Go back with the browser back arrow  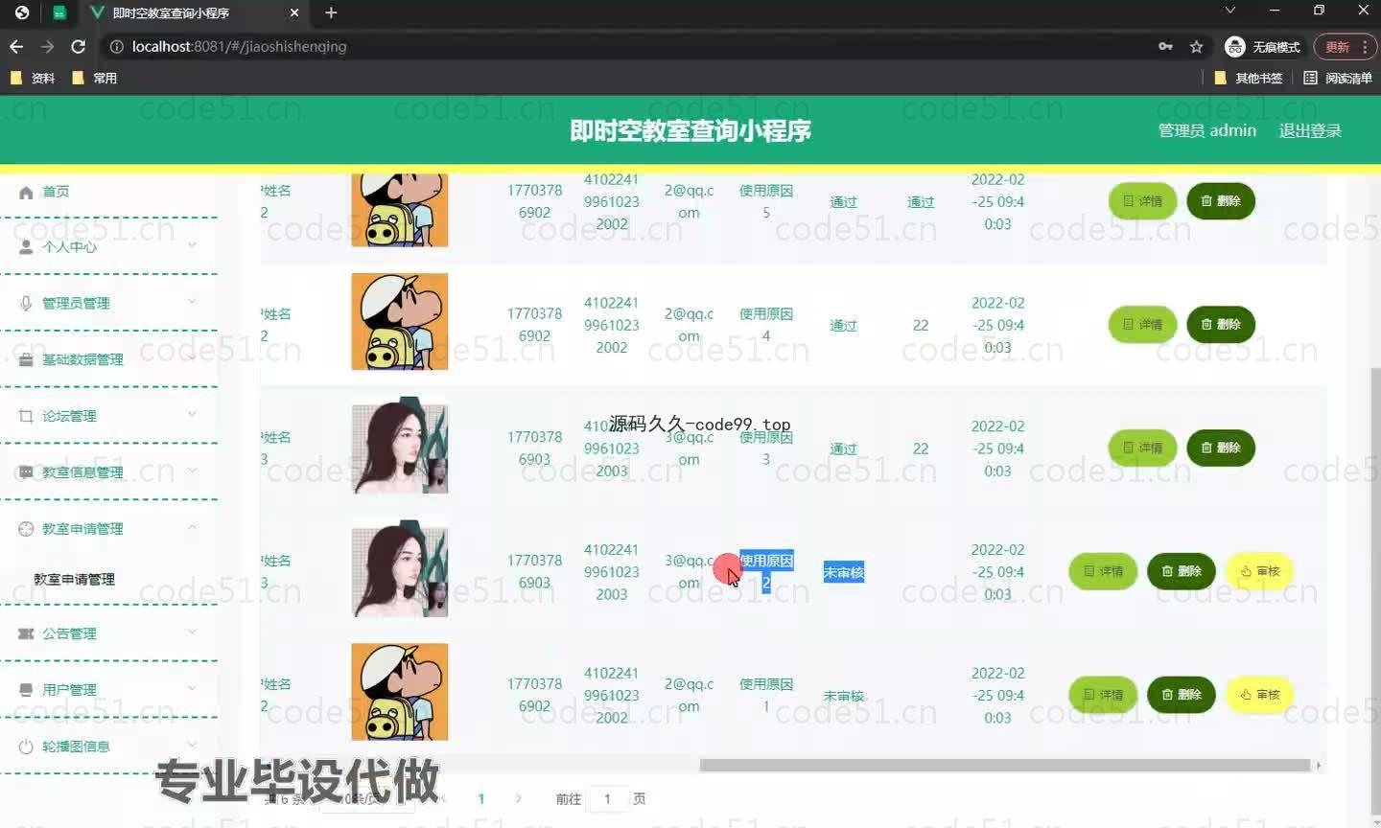[x=16, y=46]
